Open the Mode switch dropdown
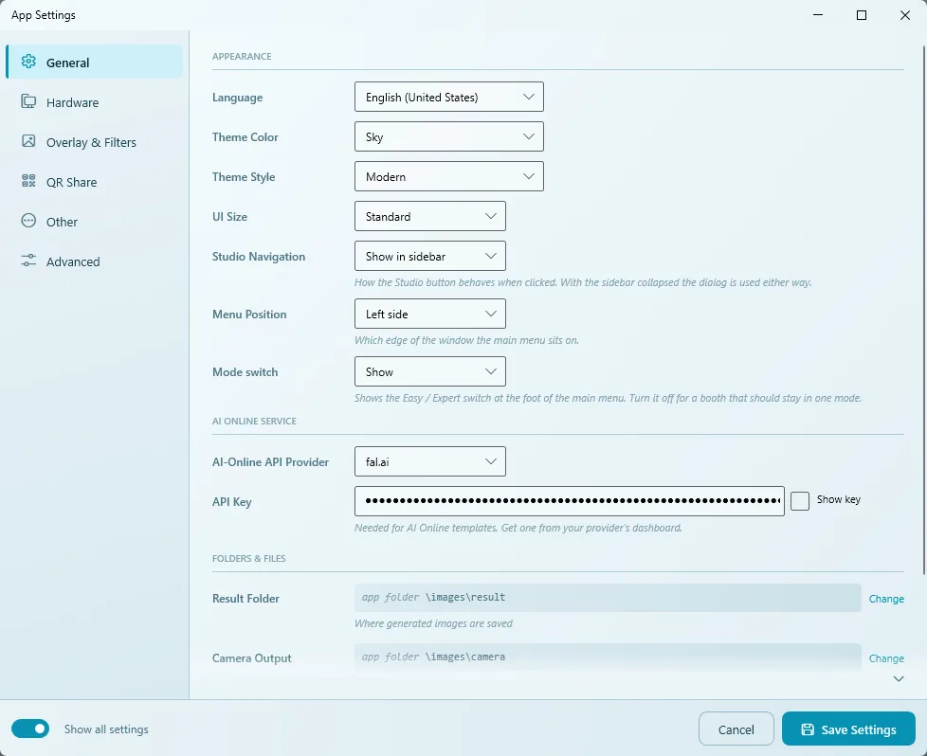 click(x=429, y=371)
